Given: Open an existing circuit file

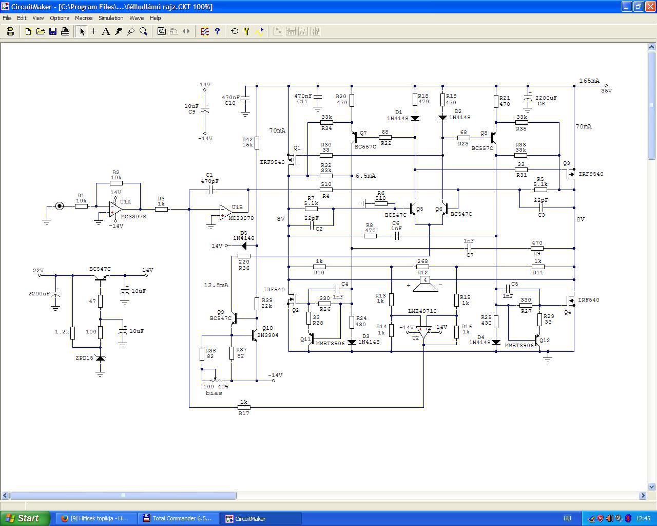Looking at the screenshot, I should [41, 31].
